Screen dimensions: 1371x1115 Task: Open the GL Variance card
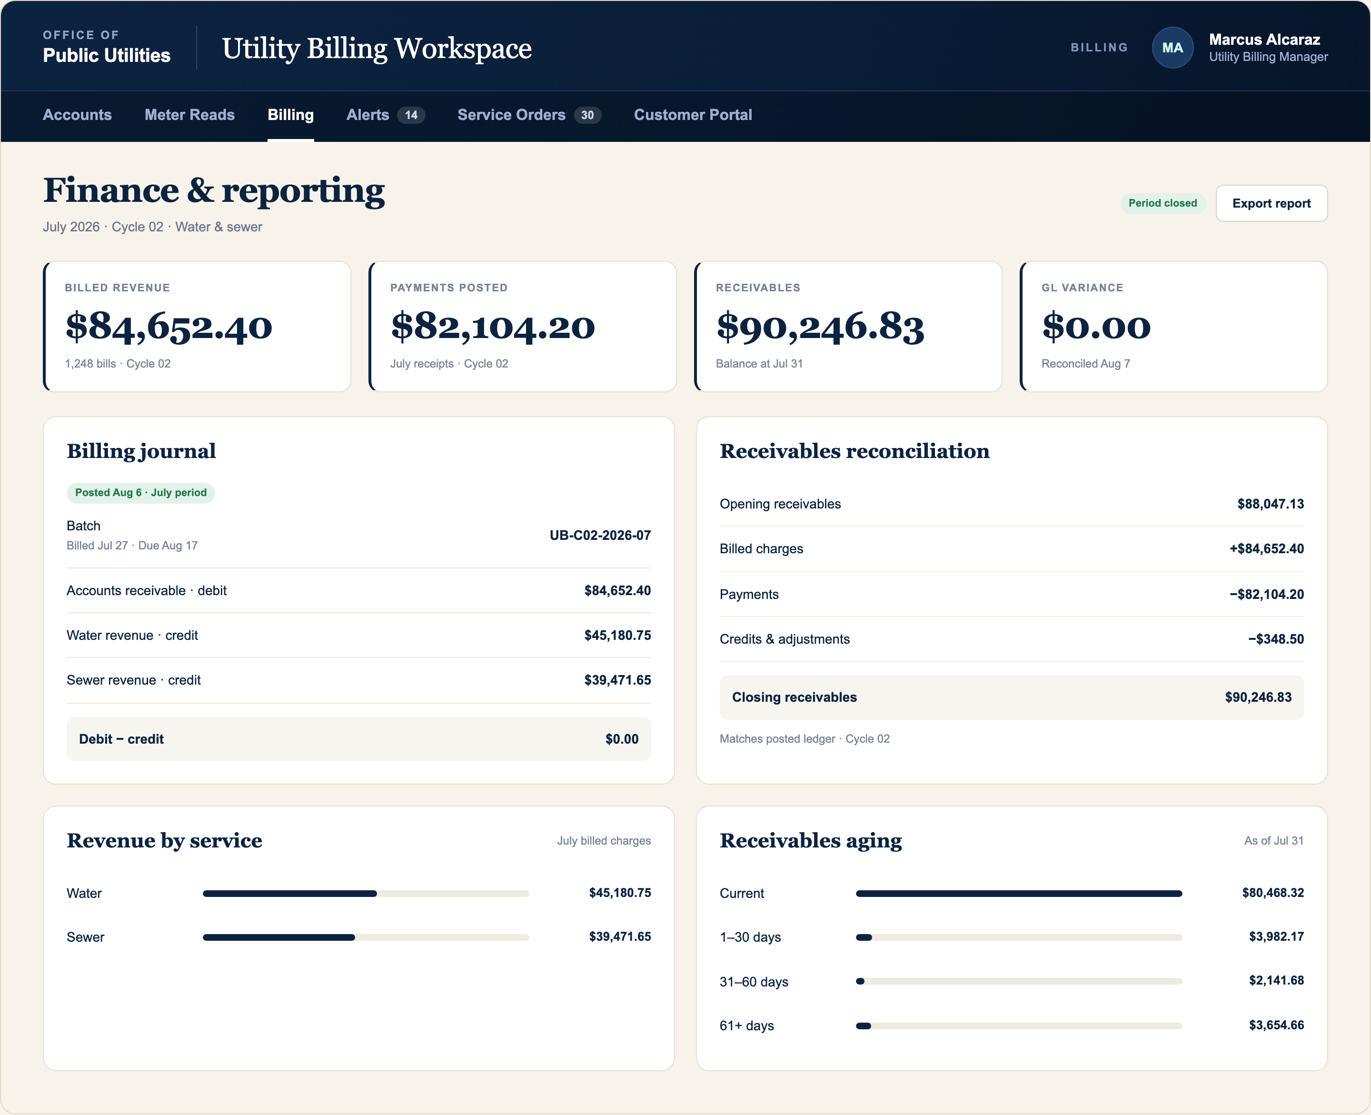coord(1174,326)
